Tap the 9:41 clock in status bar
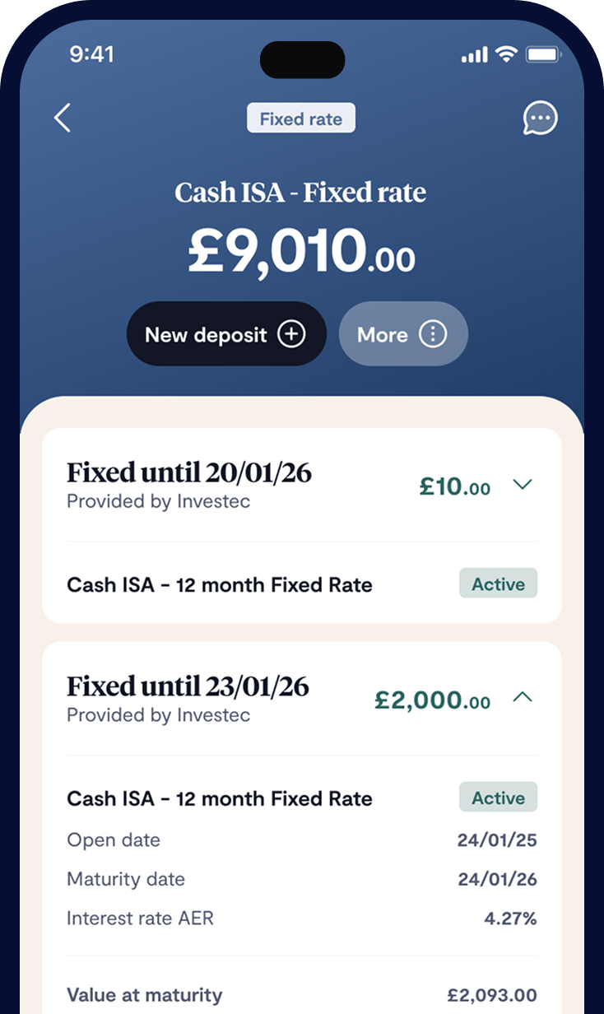Image resolution: width=604 pixels, height=1014 pixels. coord(92,54)
